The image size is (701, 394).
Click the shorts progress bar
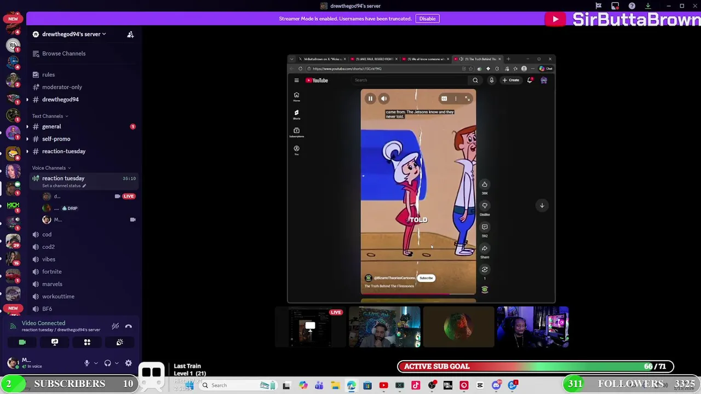coord(418,294)
